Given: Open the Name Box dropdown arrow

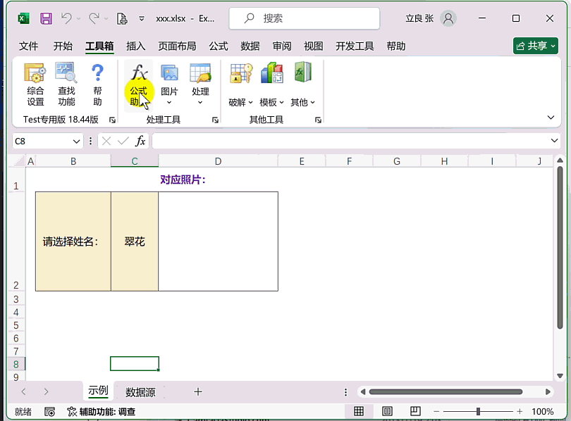Looking at the screenshot, I should (x=77, y=142).
